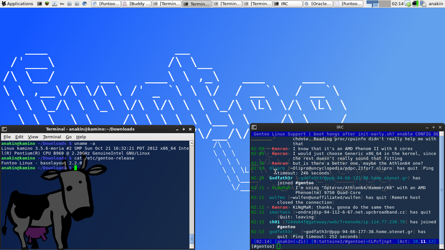This screenshot has width=445, height=250.
Task: Click the green status icon in system tray
Action: (x=409, y=4)
